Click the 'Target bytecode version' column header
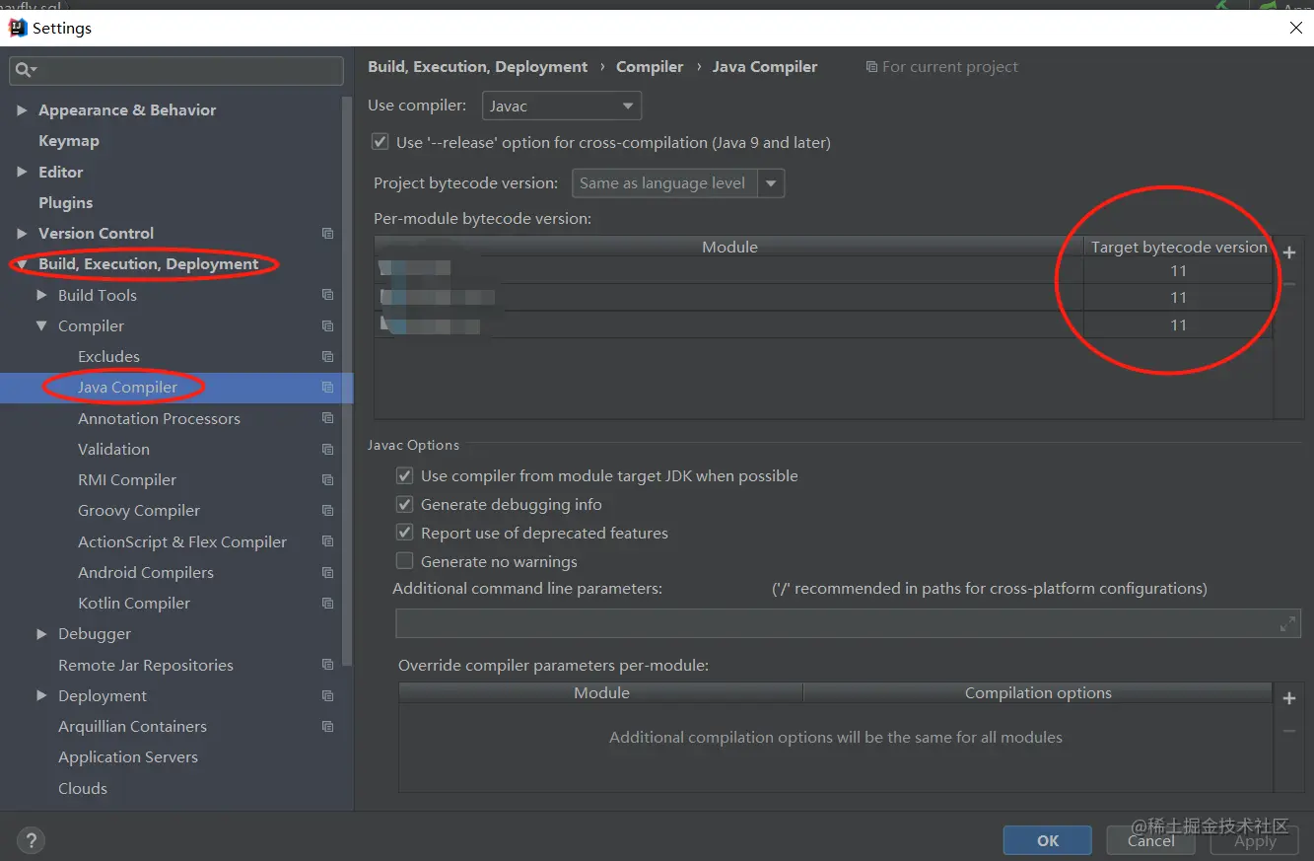This screenshot has height=861, width=1314. 1179,247
